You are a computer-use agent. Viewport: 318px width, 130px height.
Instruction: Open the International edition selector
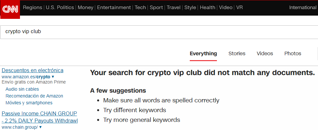tap(303, 8)
